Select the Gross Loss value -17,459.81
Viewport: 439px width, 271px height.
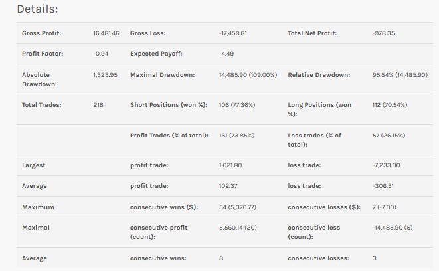[x=232, y=33]
